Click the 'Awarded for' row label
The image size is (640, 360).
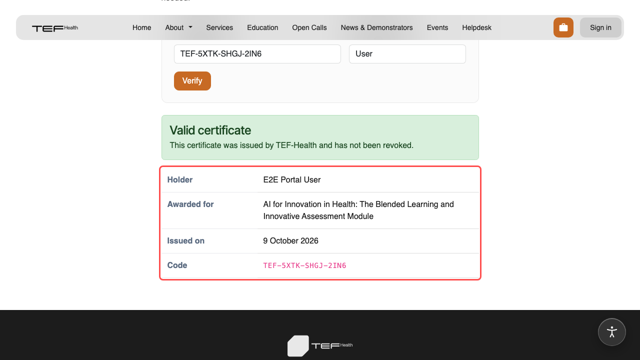point(190,204)
